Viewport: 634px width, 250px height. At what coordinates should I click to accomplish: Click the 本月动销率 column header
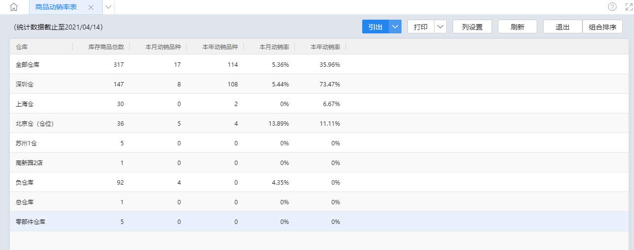pos(274,47)
